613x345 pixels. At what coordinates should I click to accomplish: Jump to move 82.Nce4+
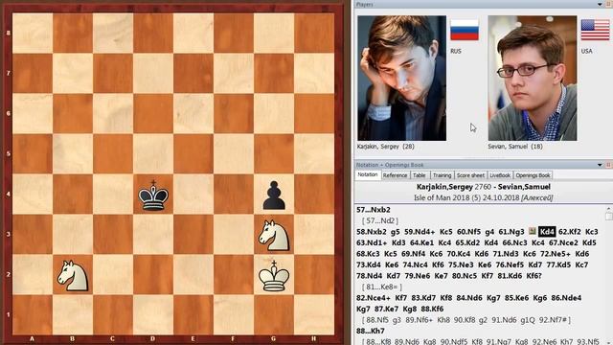pos(374,298)
